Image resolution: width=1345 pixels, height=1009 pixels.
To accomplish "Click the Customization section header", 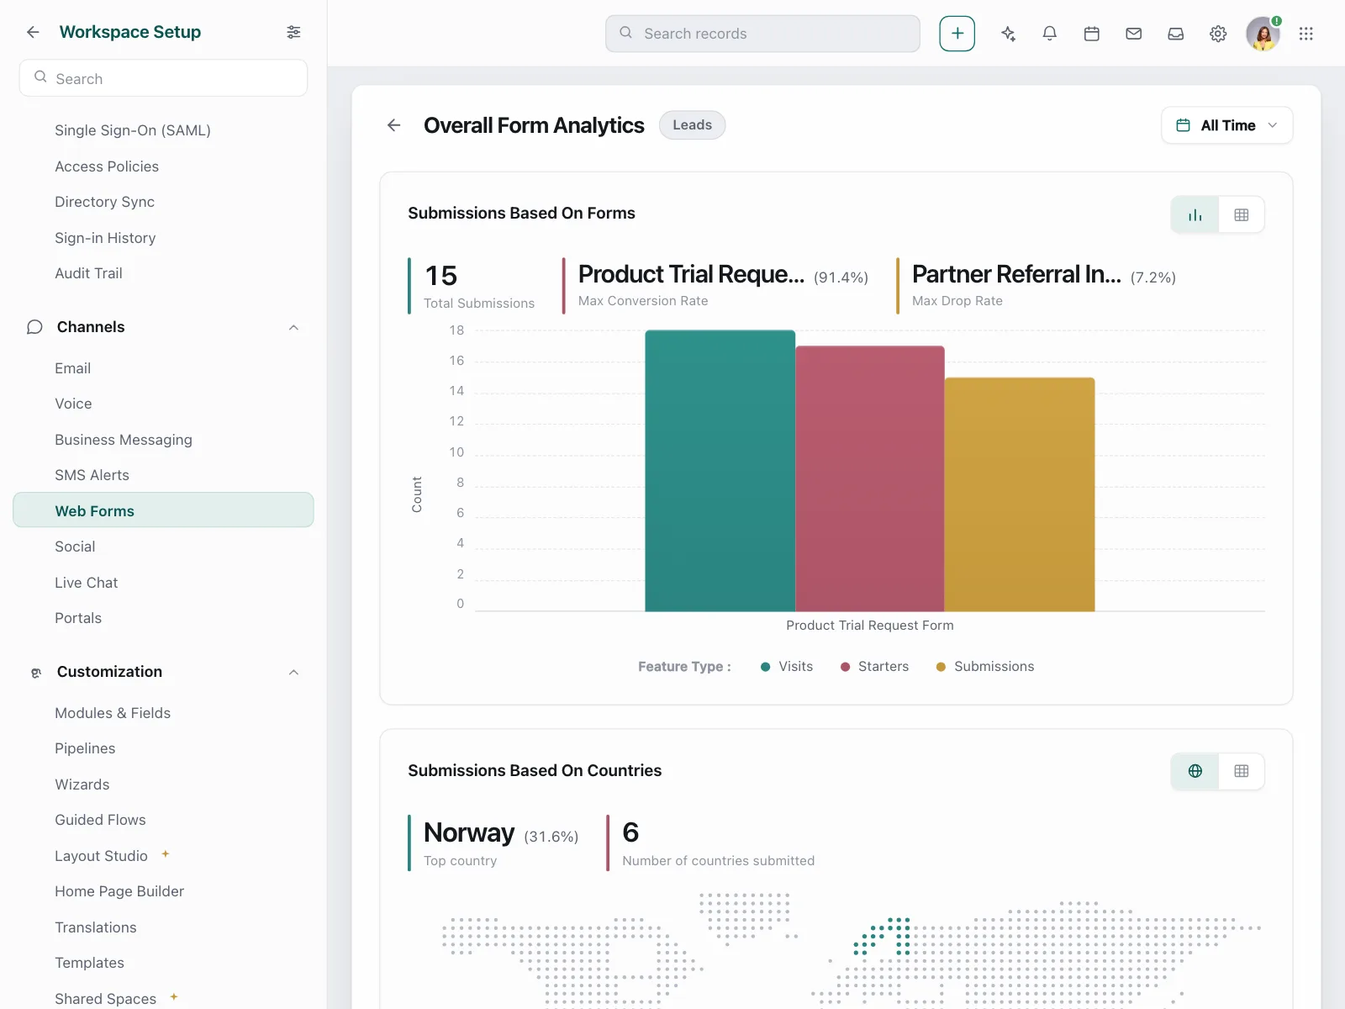I will [x=163, y=672].
